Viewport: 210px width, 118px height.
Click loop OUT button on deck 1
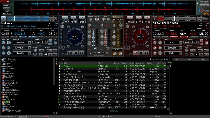(49, 51)
